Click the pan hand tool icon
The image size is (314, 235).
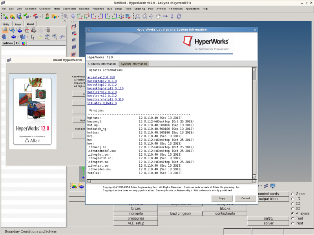point(158,16)
